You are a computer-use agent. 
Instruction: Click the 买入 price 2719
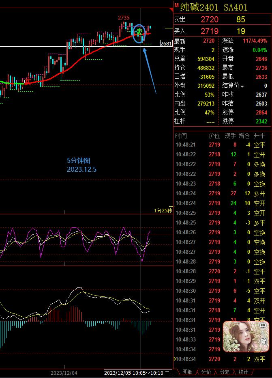[x=210, y=31]
